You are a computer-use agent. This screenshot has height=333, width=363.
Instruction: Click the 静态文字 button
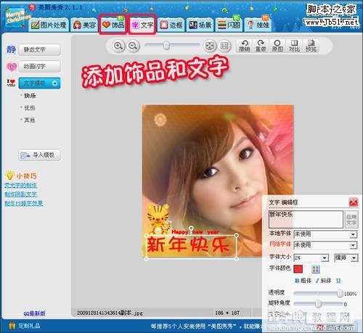pyautogui.click(x=39, y=50)
